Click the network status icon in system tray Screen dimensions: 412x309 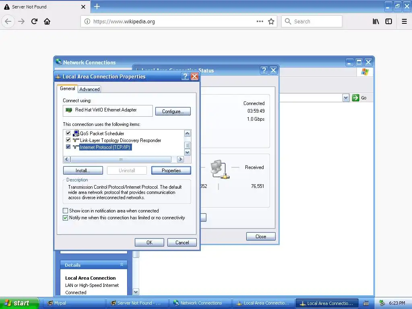382,303
